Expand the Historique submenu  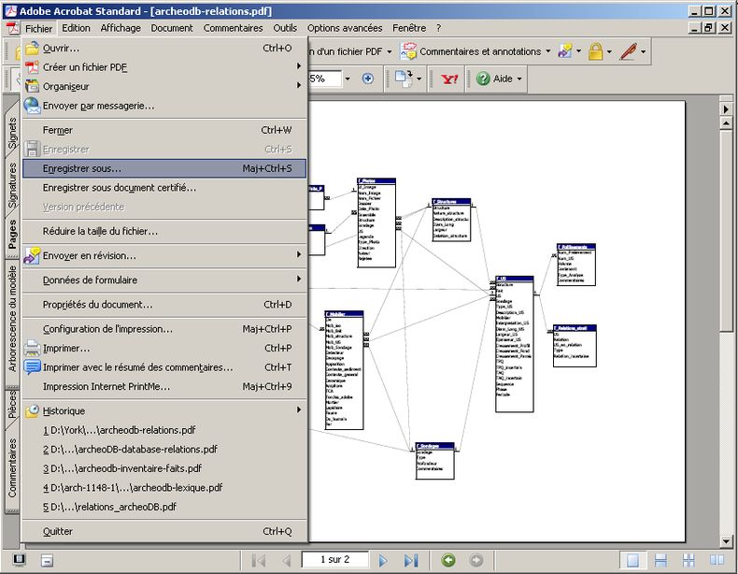[x=164, y=411]
